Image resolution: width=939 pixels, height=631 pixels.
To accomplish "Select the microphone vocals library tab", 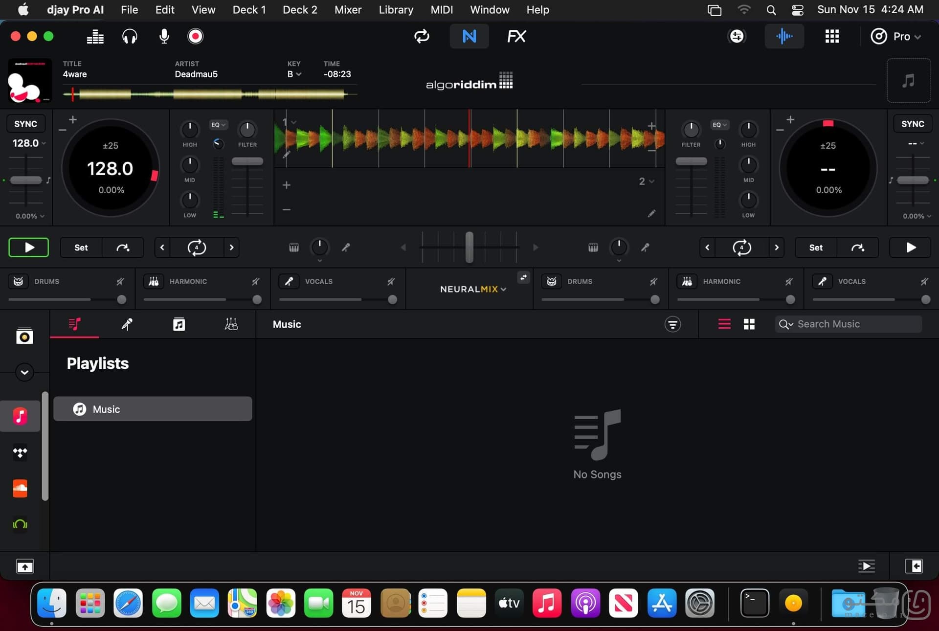I will coord(127,324).
